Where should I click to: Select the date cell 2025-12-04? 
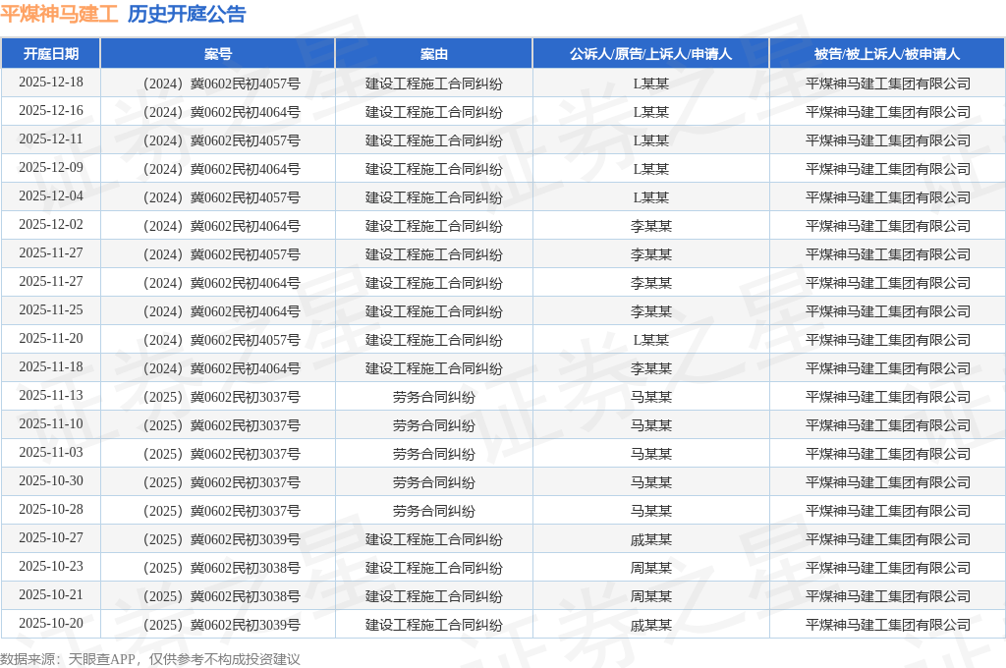click(x=51, y=195)
